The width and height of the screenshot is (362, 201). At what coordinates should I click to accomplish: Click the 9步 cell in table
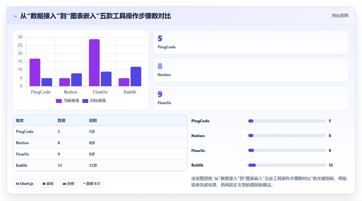pyautogui.click(x=92, y=154)
